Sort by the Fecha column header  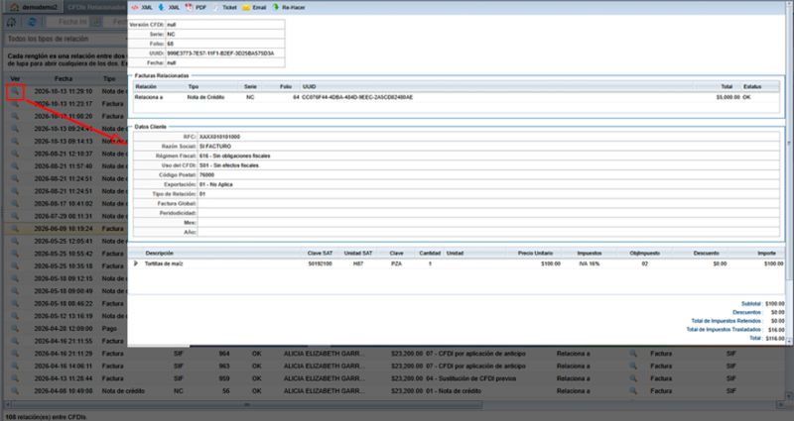tap(64, 79)
